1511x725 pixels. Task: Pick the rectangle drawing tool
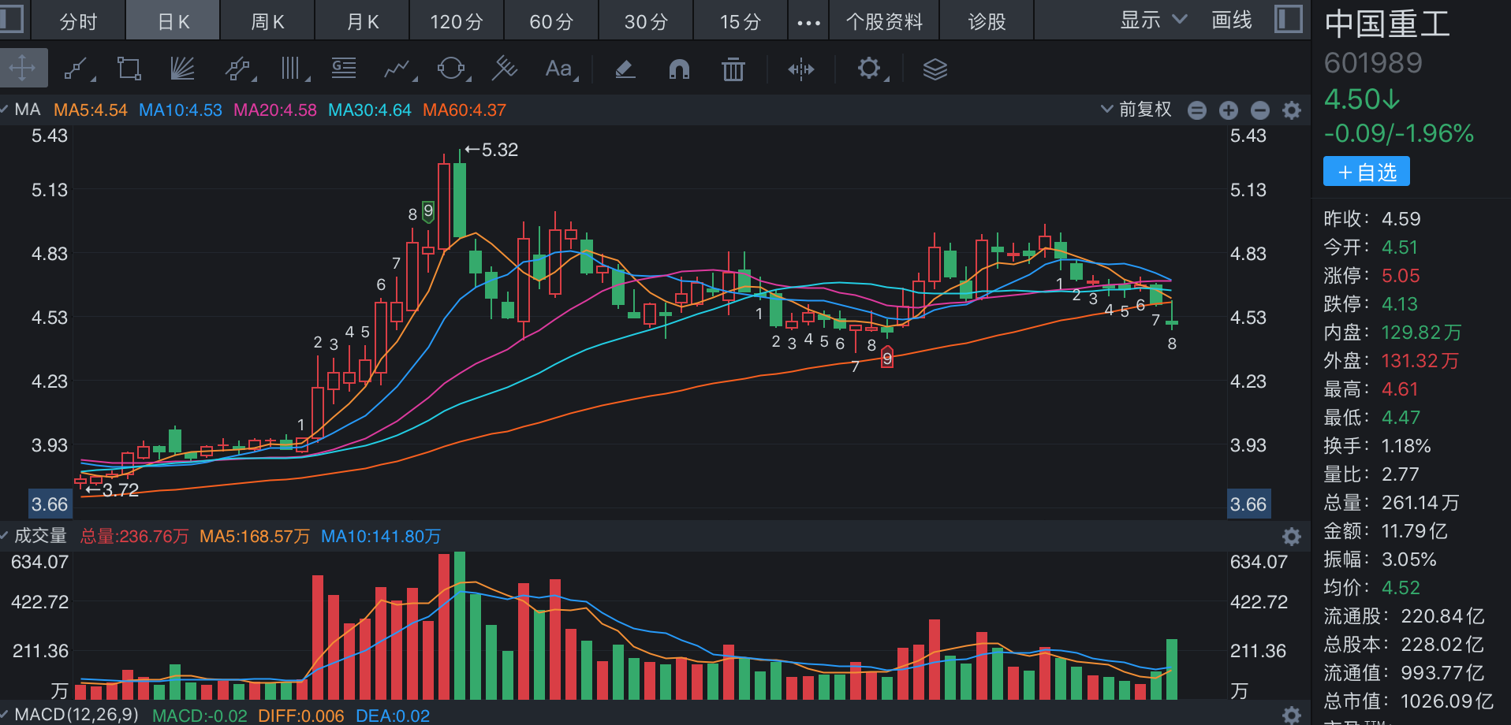(x=129, y=69)
